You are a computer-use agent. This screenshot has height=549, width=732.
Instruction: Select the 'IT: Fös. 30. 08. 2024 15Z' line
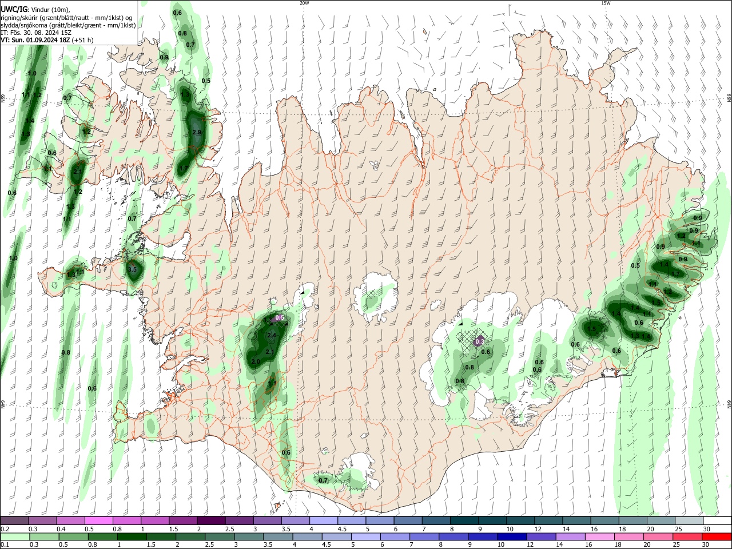(x=36, y=33)
